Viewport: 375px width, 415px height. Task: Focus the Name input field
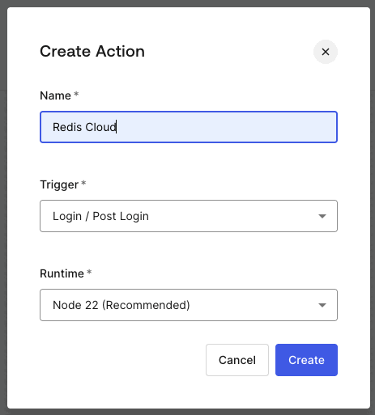coord(189,127)
